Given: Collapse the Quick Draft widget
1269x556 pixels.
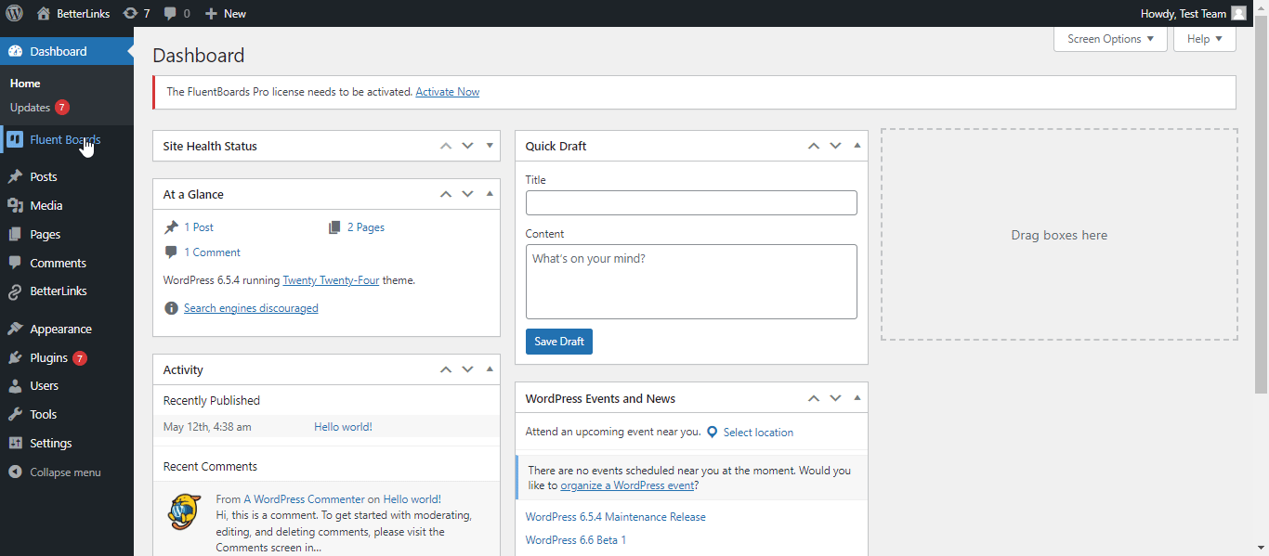Looking at the screenshot, I should [857, 145].
